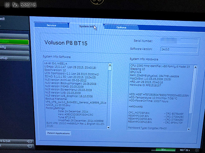The image size is (205, 153).
Task: Click the 'Mainboard Type: Congatec P8400' line
Action: pos(147,128)
